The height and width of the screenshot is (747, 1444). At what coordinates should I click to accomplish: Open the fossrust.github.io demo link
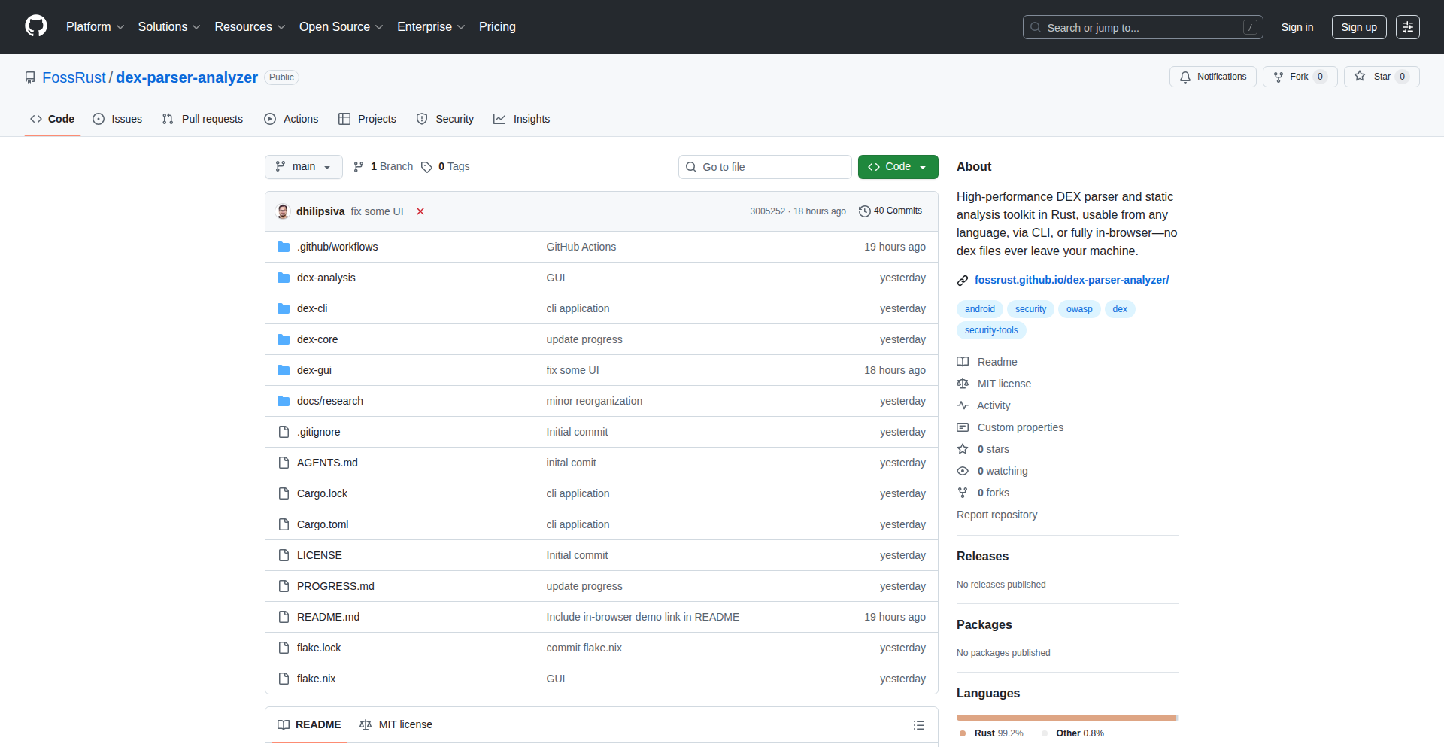(x=1071, y=280)
